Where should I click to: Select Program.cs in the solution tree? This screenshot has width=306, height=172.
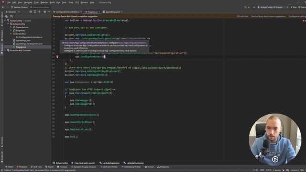19,47
